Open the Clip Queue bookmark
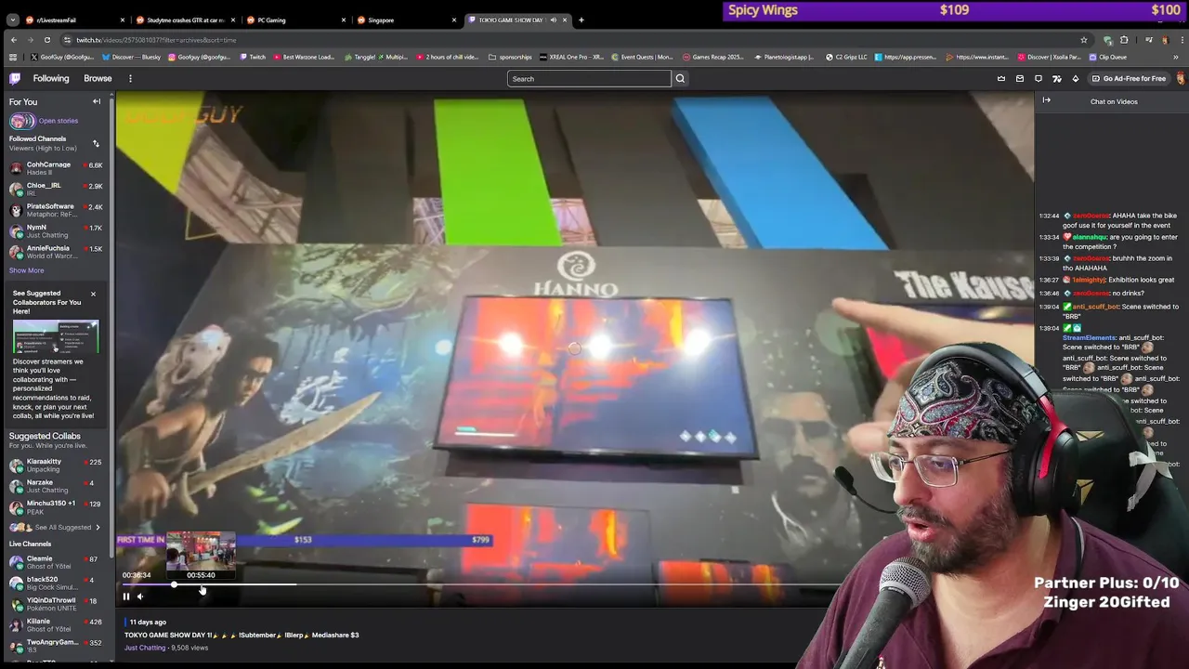 tap(1107, 57)
